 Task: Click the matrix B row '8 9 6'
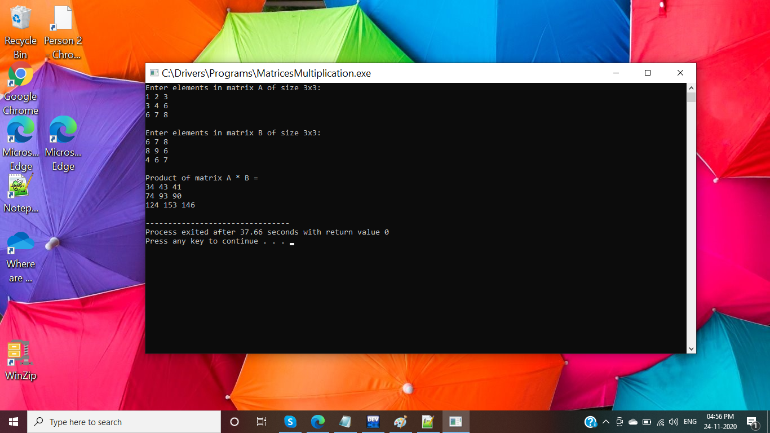click(x=157, y=151)
